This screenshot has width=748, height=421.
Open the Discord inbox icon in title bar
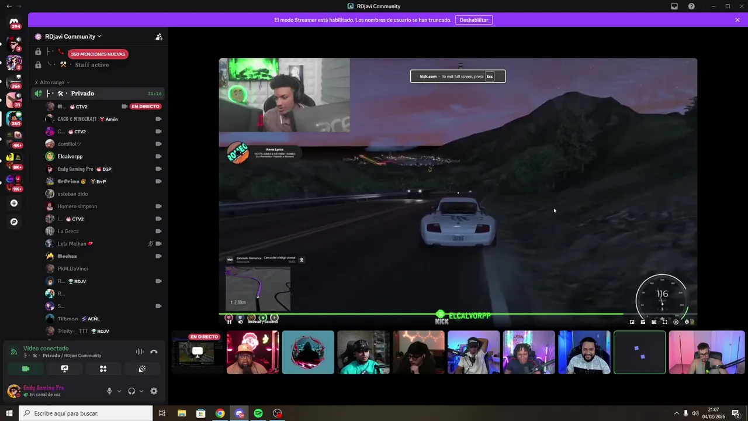tap(674, 6)
